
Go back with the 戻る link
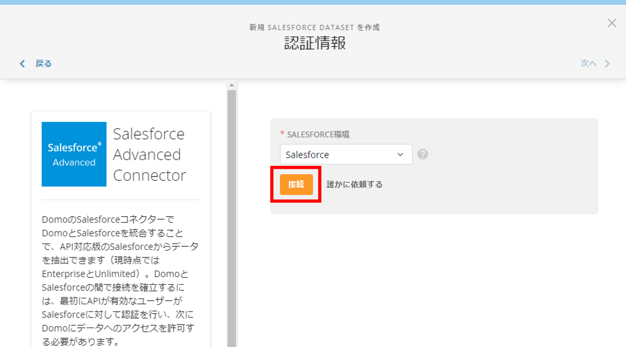coord(43,63)
